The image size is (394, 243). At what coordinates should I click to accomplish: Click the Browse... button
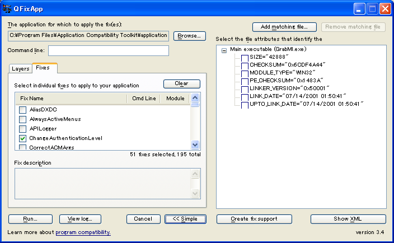[190, 36]
